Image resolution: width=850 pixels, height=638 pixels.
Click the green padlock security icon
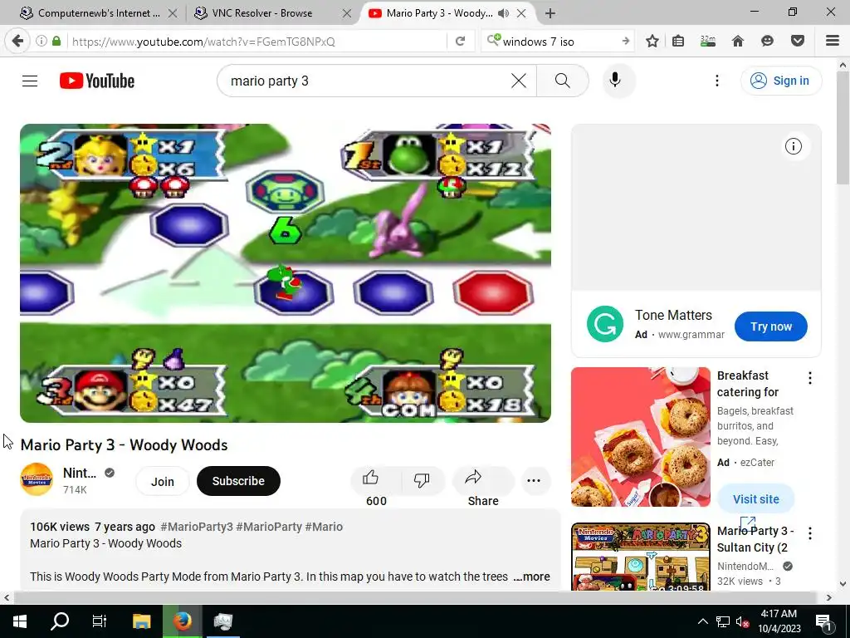(56, 41)
